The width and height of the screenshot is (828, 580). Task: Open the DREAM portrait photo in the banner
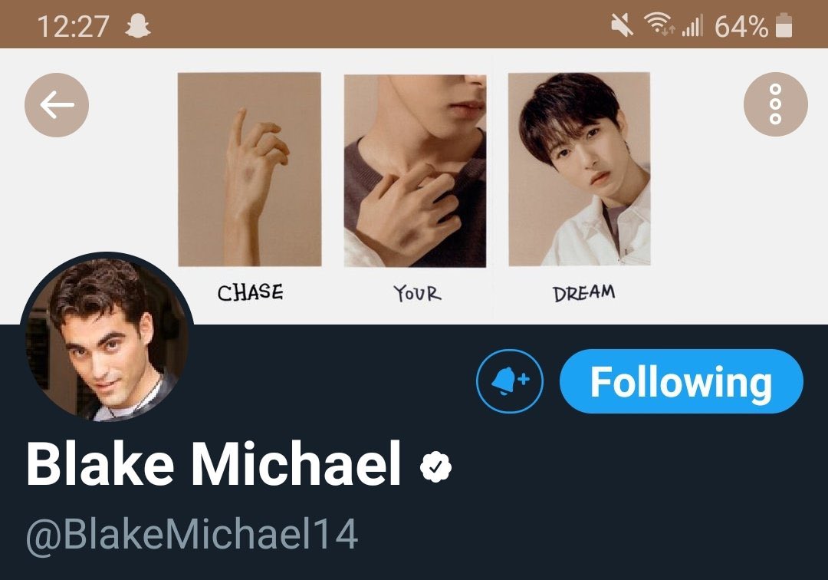coord(580,170)
